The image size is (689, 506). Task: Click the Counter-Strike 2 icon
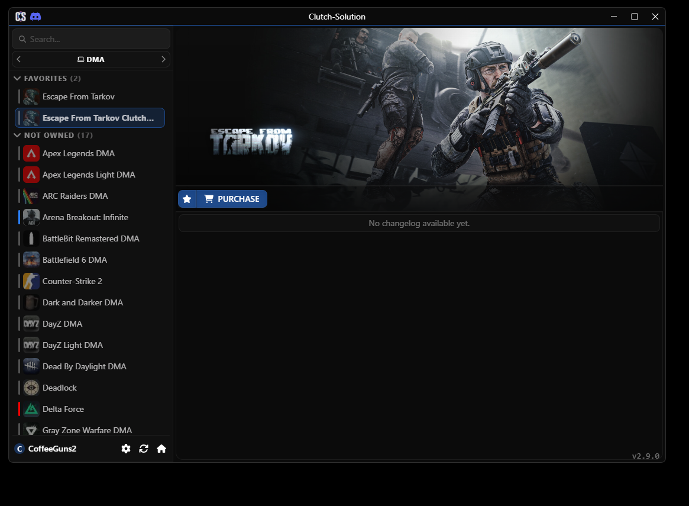31,281
